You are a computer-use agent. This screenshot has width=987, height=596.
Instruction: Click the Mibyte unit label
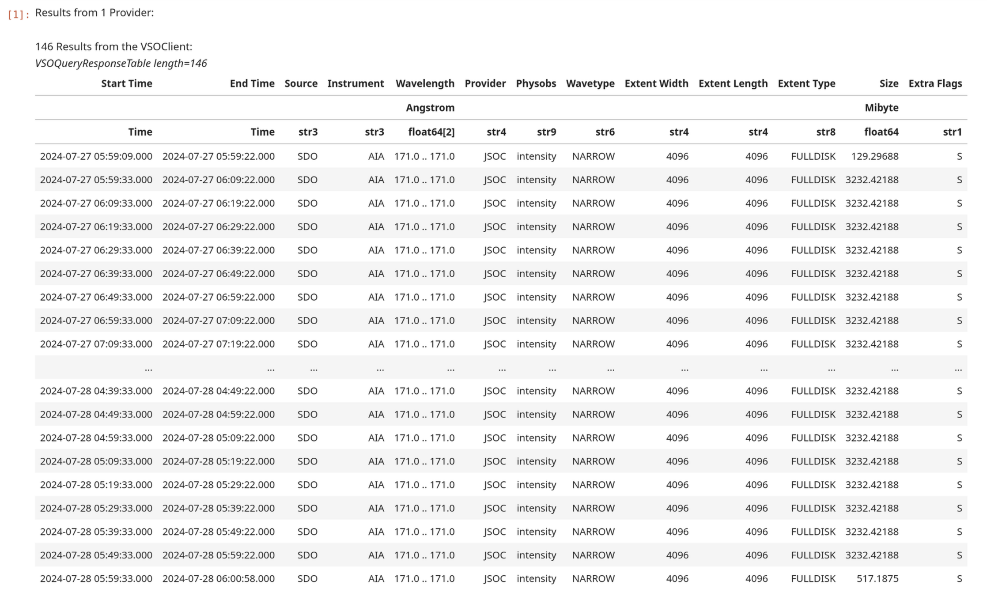click(x=881, y=108)
